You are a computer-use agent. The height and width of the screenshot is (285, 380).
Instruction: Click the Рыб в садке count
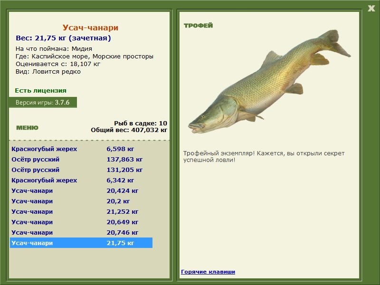[140, 123]
